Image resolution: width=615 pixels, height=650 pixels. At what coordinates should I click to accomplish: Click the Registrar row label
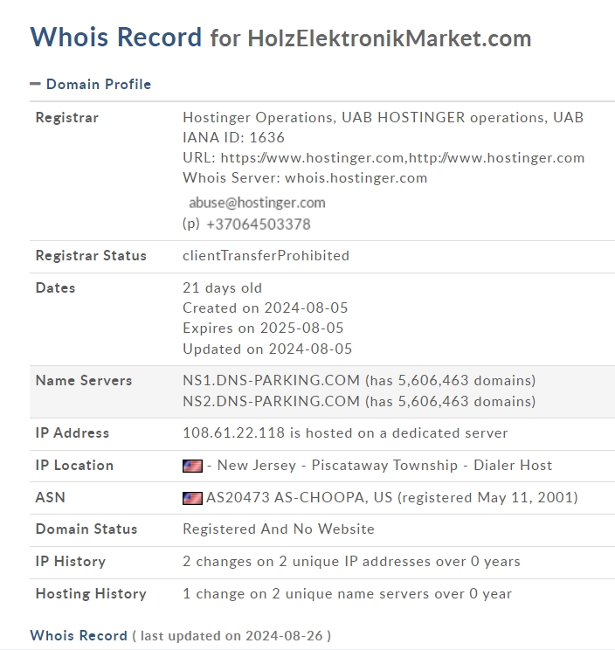(x=67, y=118)
